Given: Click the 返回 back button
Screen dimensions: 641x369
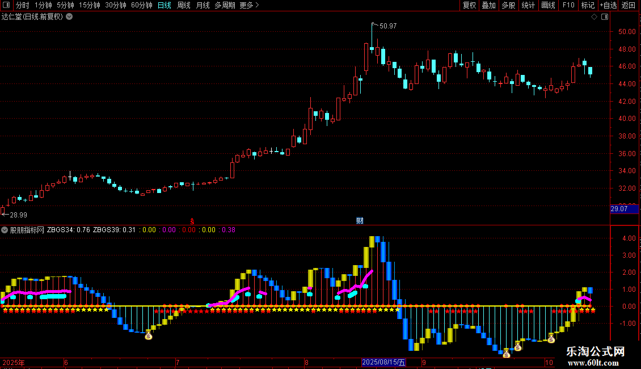Looking at the screenshot, I should (x=629, y=5).
